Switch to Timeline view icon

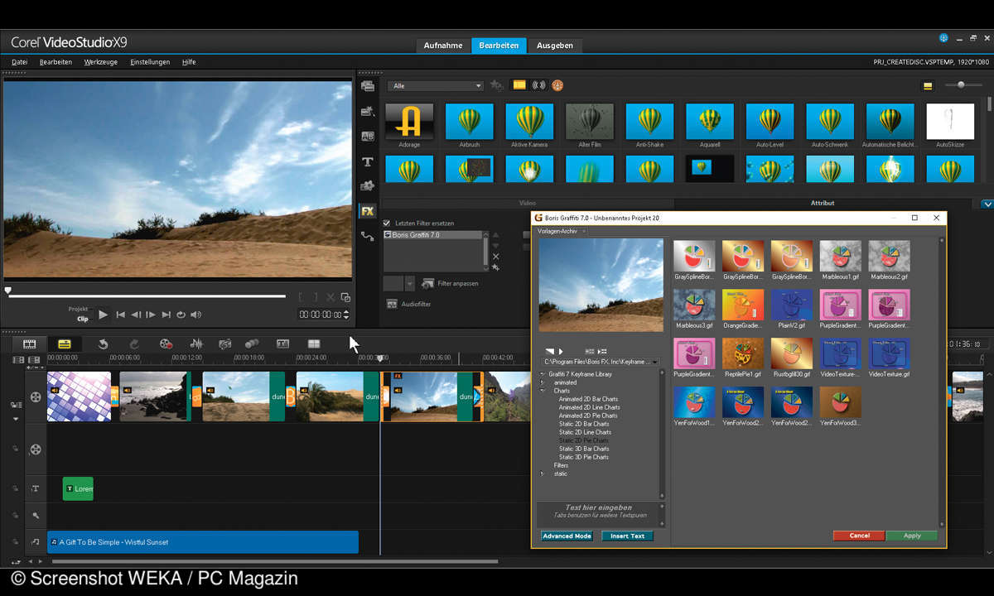coord(65,344)
